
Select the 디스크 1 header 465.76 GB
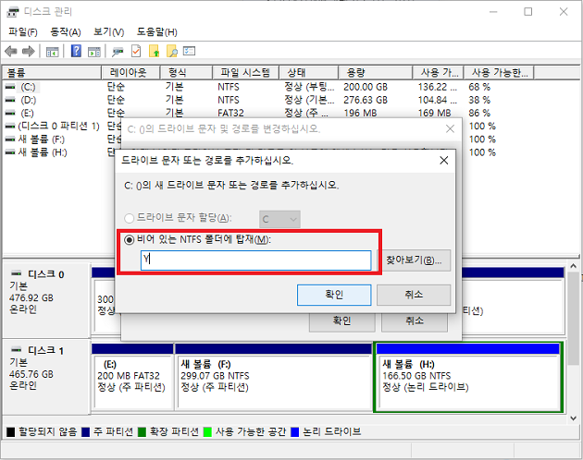[46, 377]
